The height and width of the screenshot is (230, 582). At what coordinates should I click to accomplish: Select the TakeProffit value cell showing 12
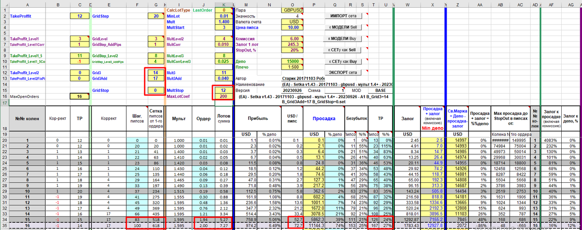pos(80,16)
